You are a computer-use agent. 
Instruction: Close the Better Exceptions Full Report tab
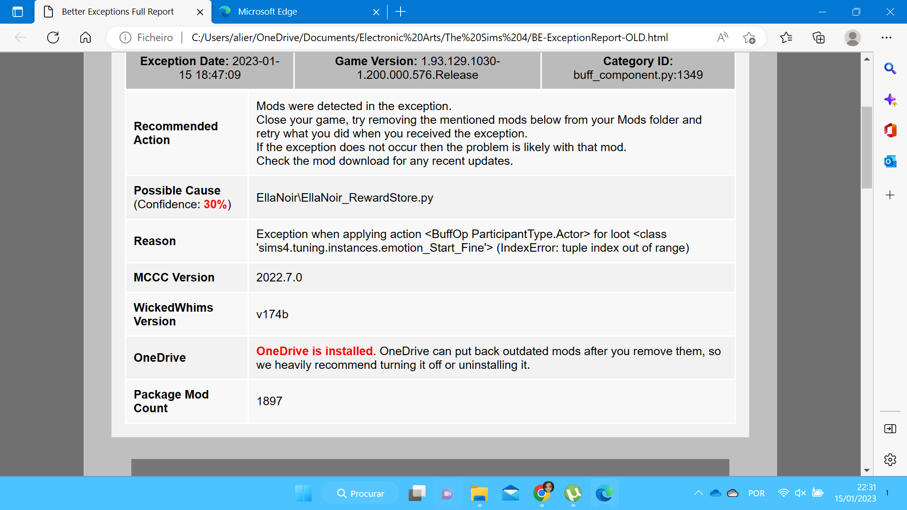(200, 12)
